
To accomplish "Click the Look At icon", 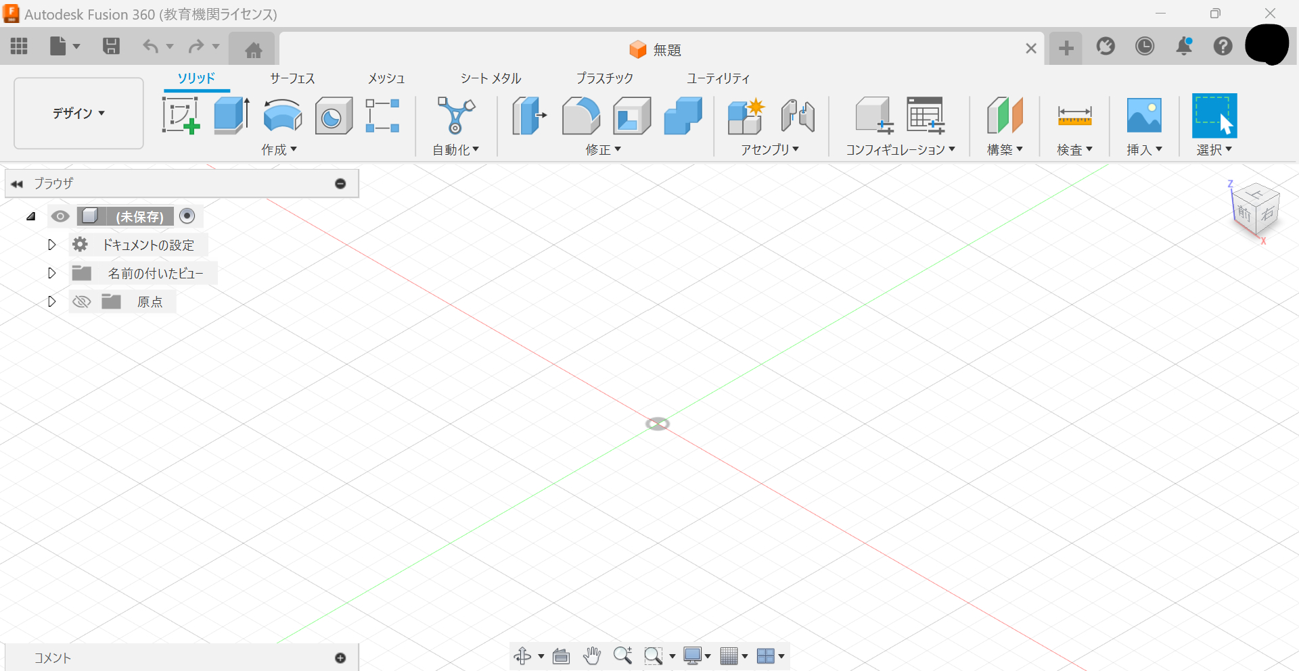I will (x=561, y=655).
